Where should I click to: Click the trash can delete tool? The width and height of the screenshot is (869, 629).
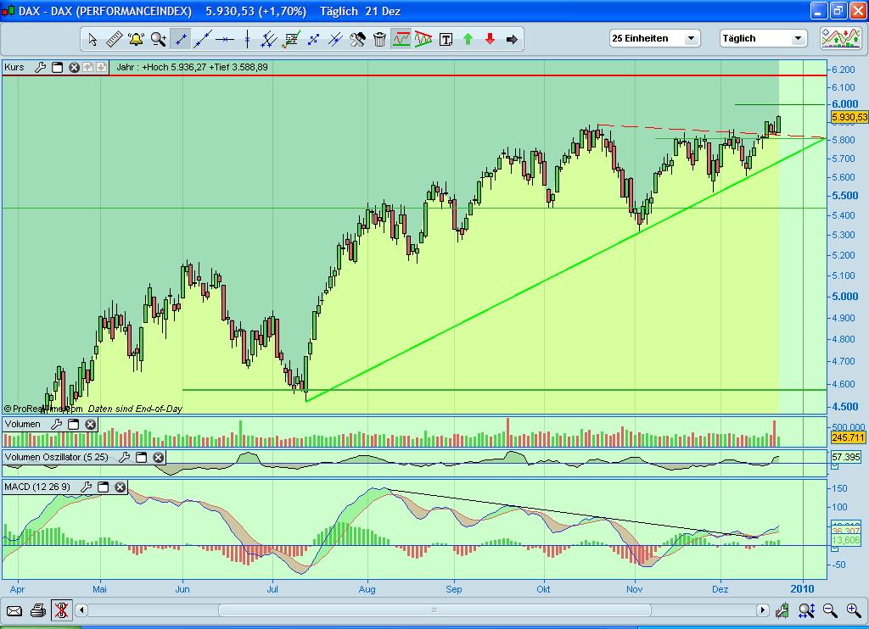coord(379,39)
